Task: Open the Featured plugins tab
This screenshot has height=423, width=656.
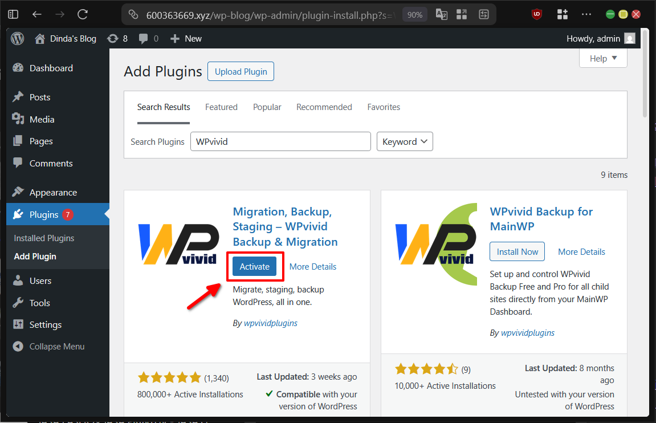Action: tap(221, 107)
